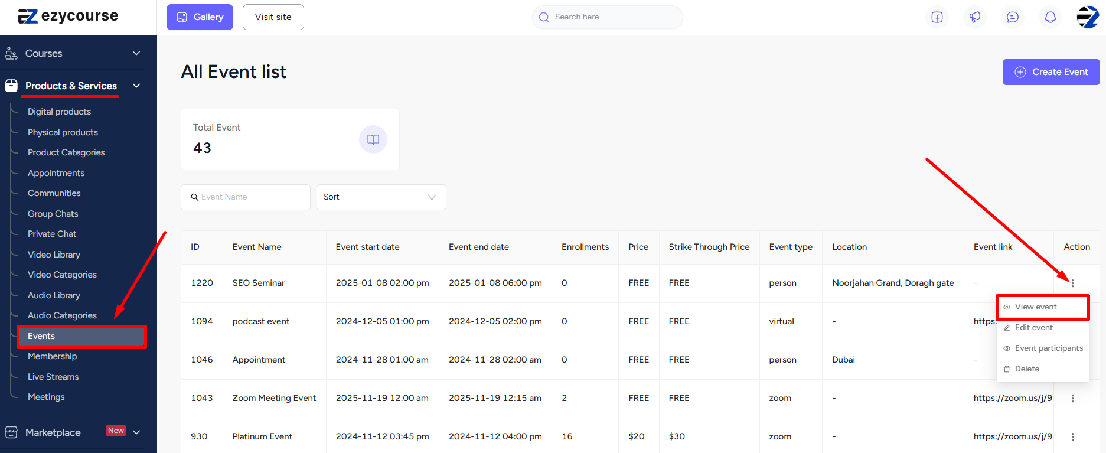The width and height of the screenshot is (1106, 453).
Task: Click the Visit site button
Action: coord(273,17)
